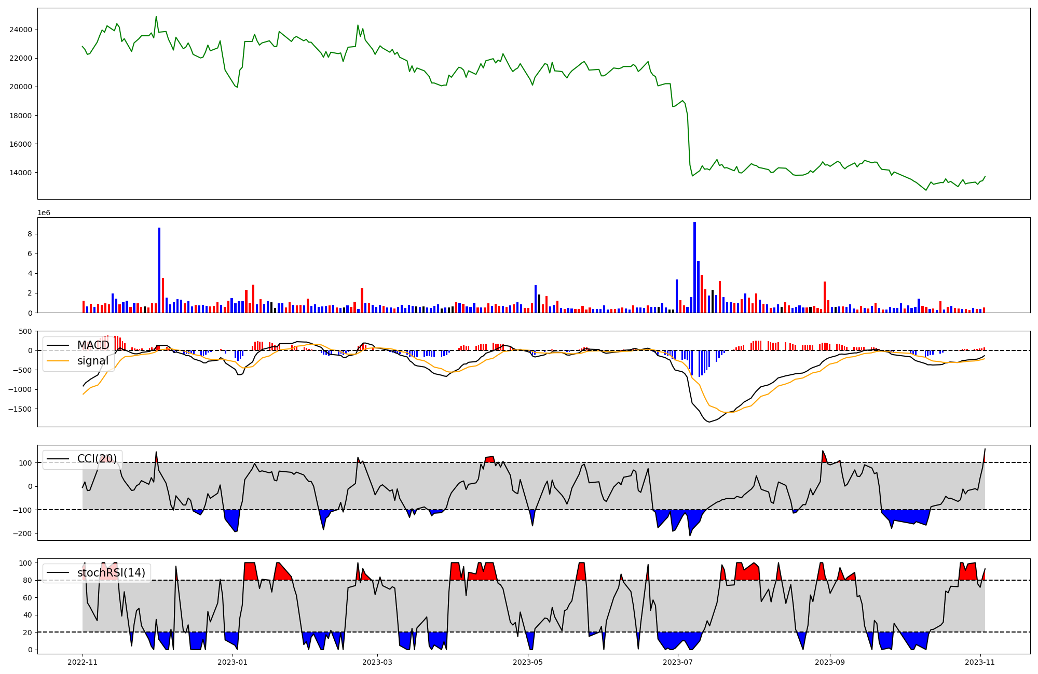This screenshot has width=1038, height=674.
Task: Click the orange signal line legend swatch
Action: 58,361
